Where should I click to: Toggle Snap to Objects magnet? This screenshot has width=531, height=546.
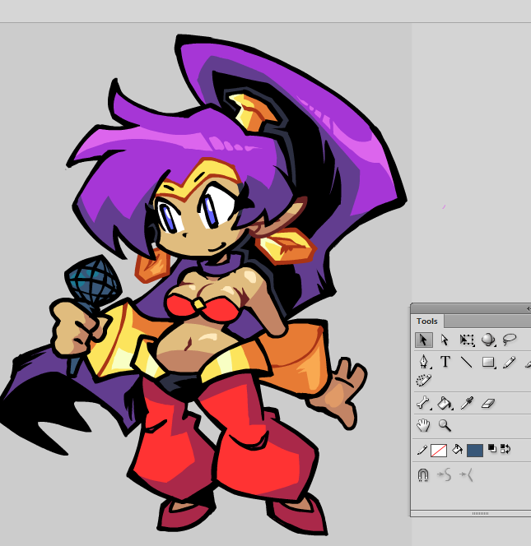click(423, 474)
